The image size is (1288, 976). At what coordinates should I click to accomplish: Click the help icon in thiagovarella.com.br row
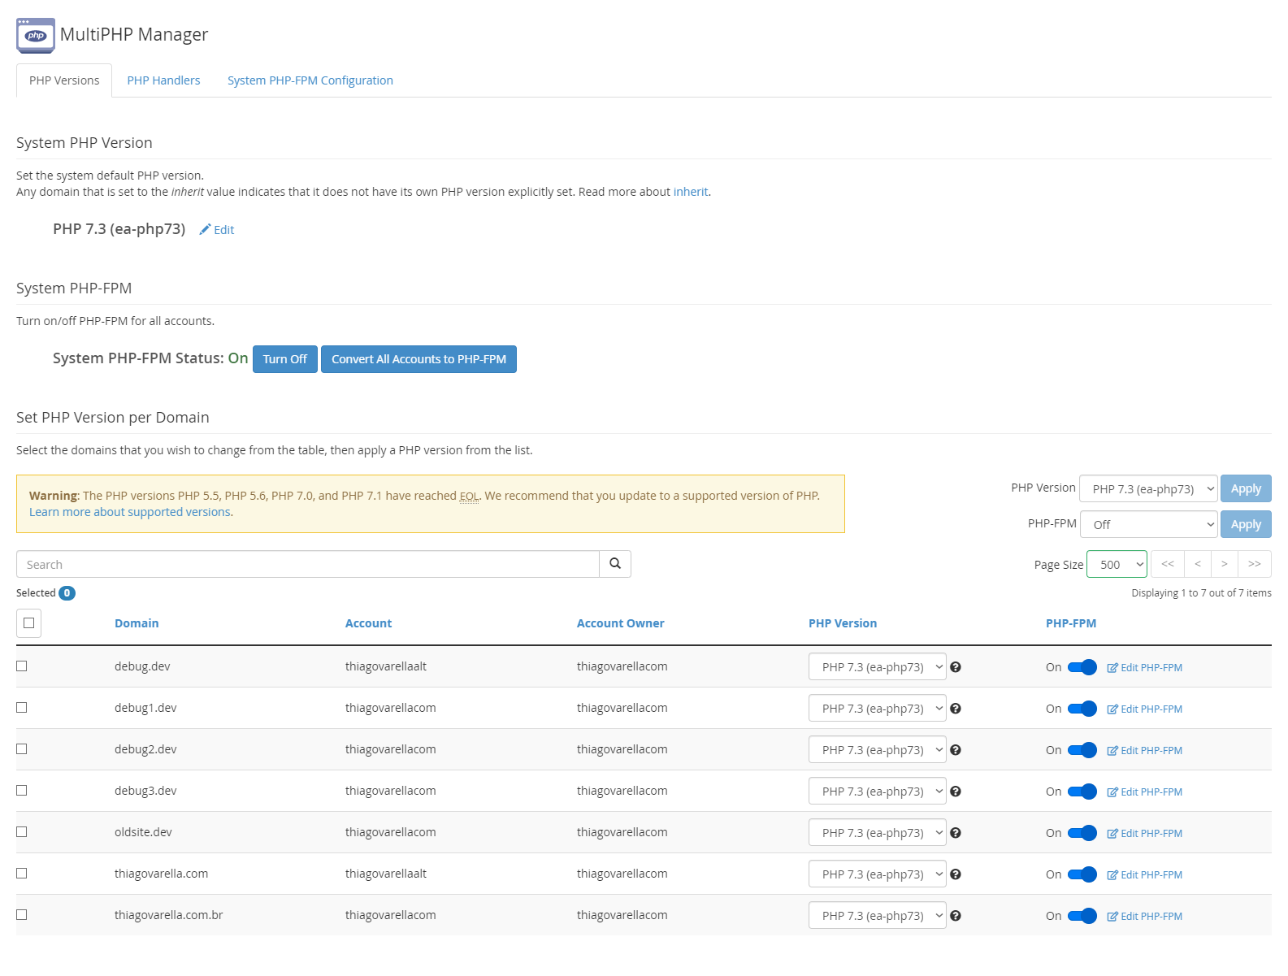pyautogui.click(x=956, y=916)
